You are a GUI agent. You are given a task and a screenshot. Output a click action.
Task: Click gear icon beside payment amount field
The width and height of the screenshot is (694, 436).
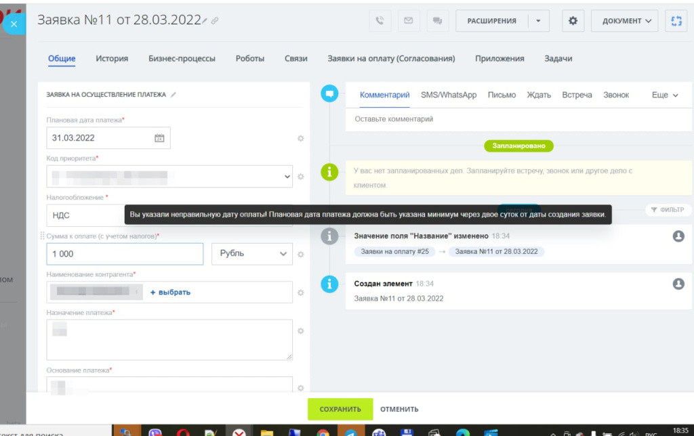click(301, 255)
